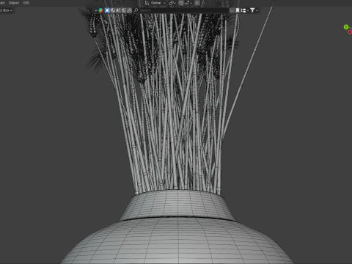The height and width of the screenshot is (264, 352).
Task: Open the funnel filter dropdown
Action: click(254, 10)
